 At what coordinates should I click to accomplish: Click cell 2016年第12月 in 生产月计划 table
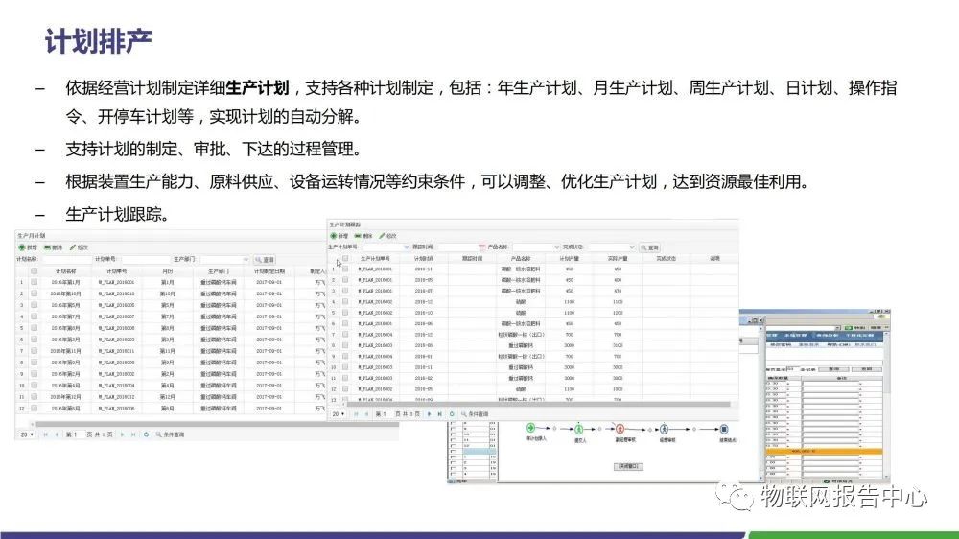click(65, 396)
